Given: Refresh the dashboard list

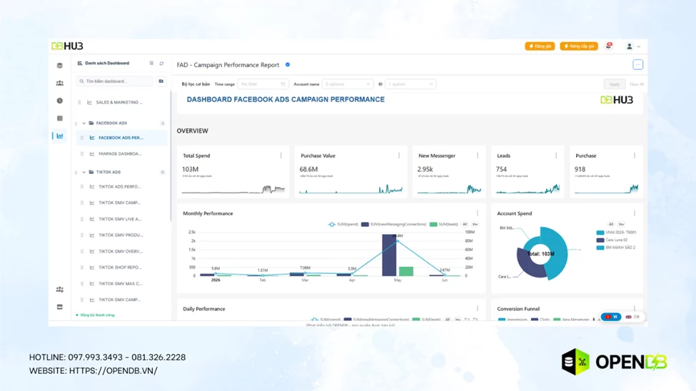Looking at the screenshot, I should pos(161,64).
